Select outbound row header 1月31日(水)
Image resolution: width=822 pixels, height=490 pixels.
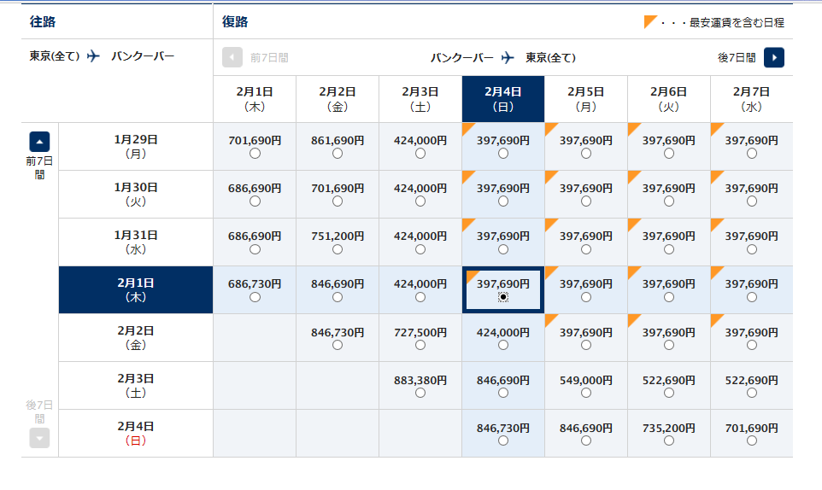click(x=136, y=242)
